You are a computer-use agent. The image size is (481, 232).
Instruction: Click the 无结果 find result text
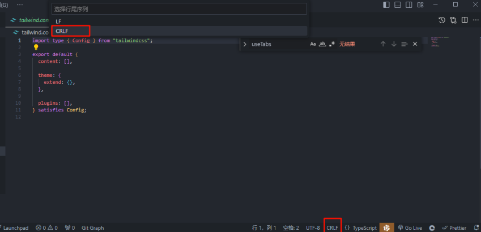point(347,44)
